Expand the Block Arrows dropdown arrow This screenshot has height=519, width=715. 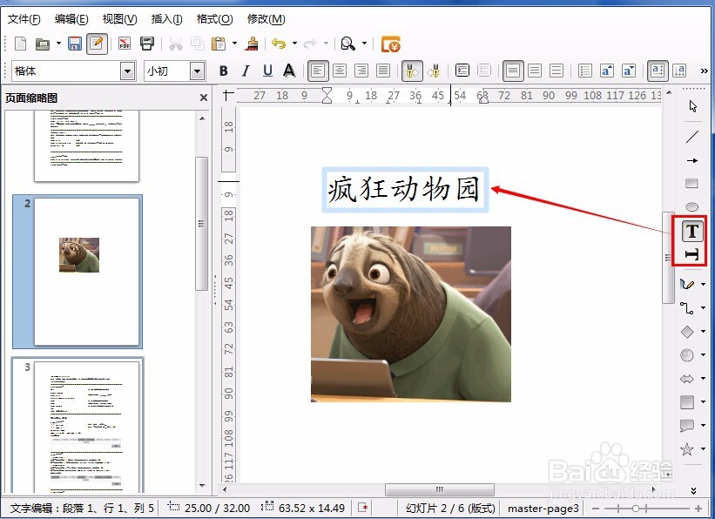[703, 379]
